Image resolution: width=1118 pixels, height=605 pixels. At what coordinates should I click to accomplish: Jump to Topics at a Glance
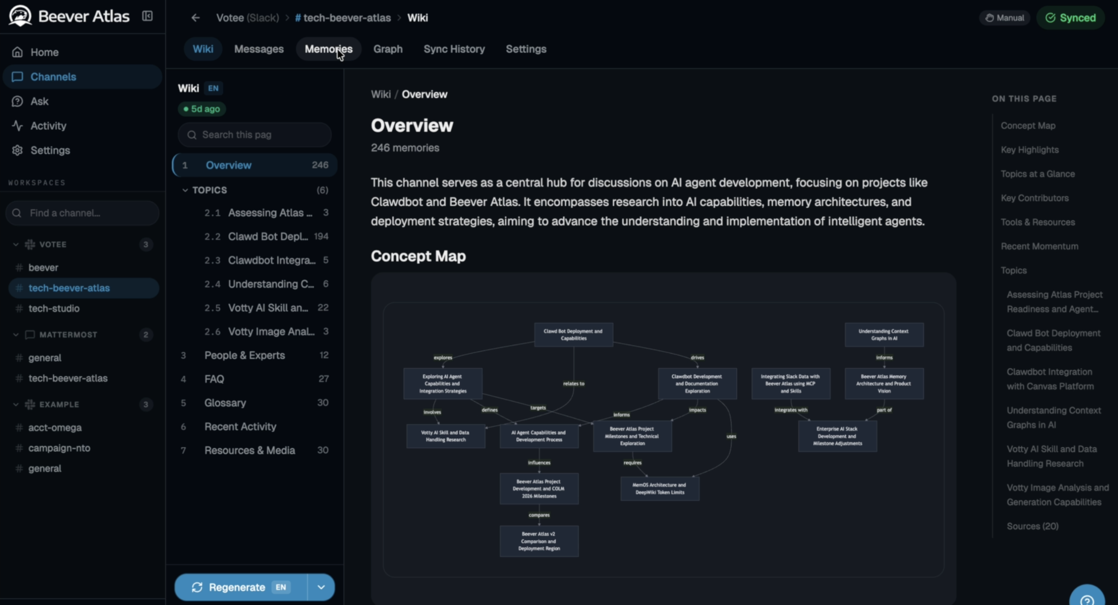(x=1038, y=174)
